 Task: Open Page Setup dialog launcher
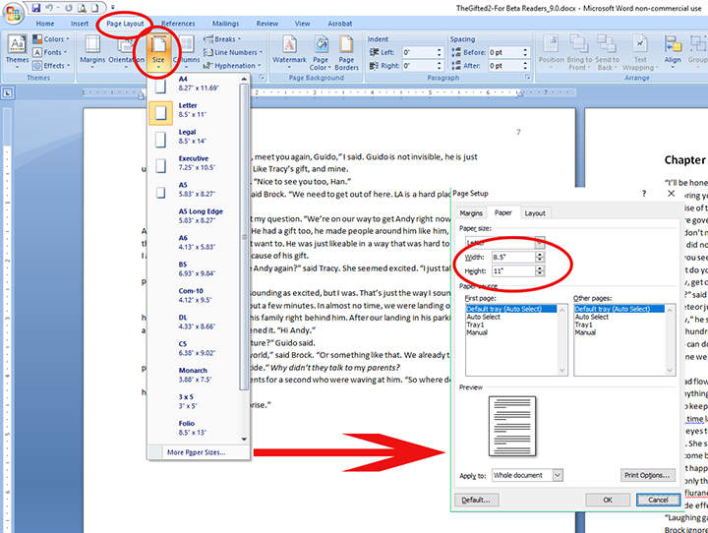pos(262,78)
